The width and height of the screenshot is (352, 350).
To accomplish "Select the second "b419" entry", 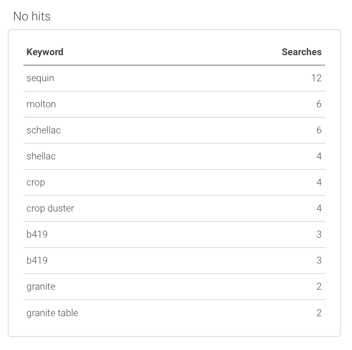I will 36,261.
